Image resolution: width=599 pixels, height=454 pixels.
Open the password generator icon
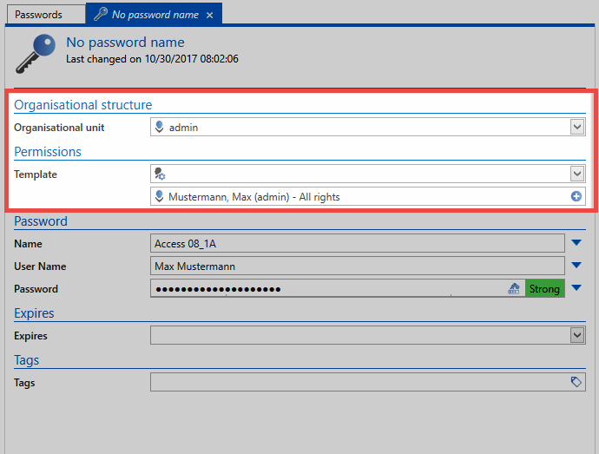(514, 288)
